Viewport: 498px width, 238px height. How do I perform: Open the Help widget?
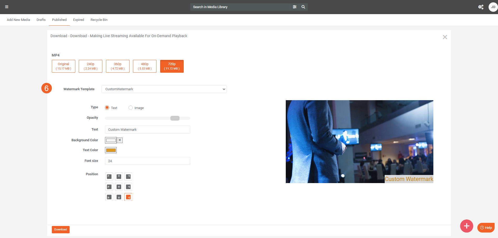(x=486, y=228)
